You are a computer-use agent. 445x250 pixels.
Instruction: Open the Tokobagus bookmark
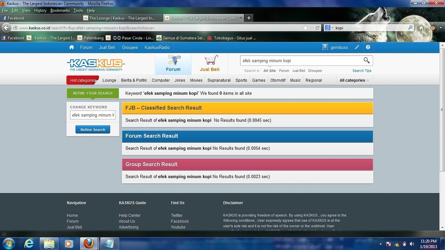tap(232, 38)
